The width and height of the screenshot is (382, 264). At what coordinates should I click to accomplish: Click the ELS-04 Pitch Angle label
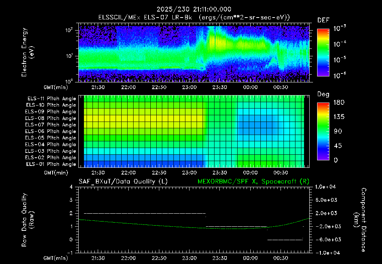point(50,144)
